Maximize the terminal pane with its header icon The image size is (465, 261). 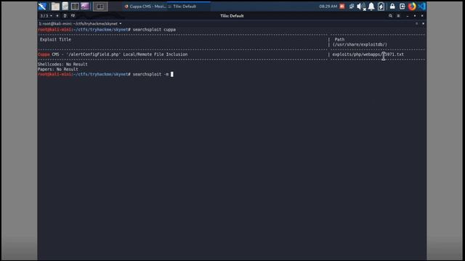pyautogui.click(x=416, y=24)
